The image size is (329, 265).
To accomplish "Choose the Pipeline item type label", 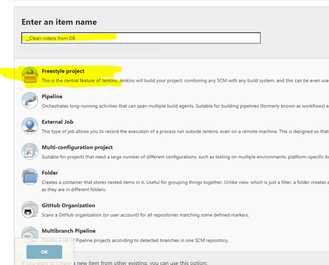I will click(52, 97).
